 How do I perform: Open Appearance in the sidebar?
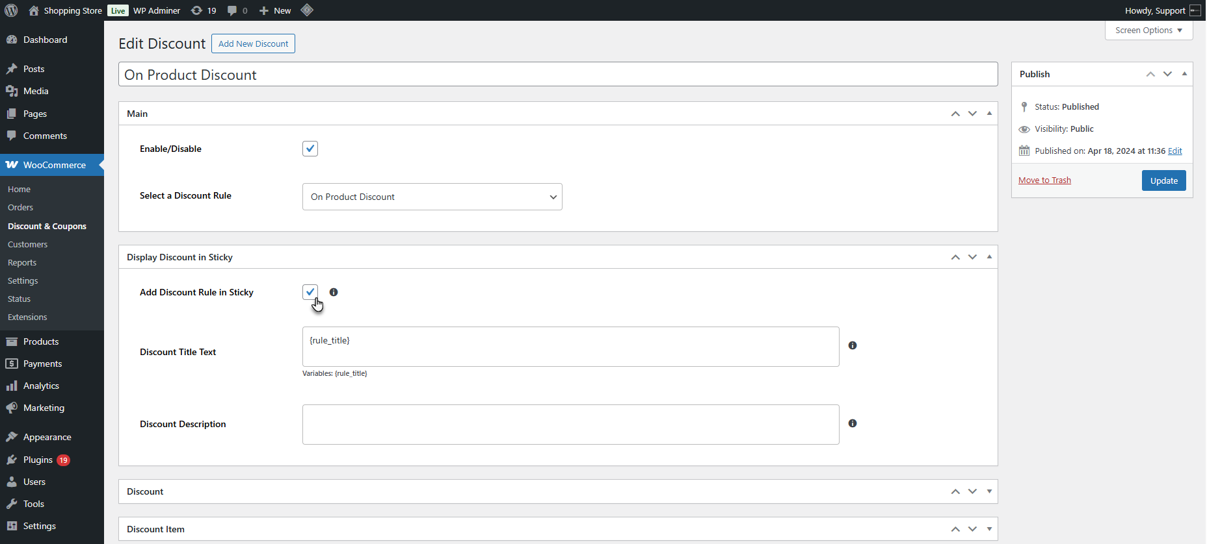click(x=52, y=437)
